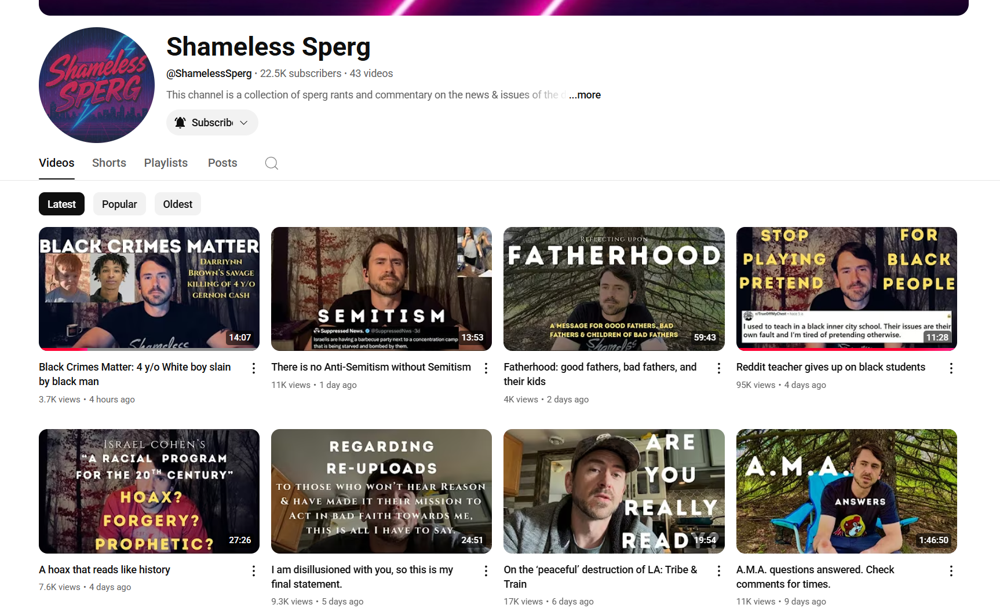This screenshot has height=608, width=1000.
Task: Open Stop Playing Pretend thumbnail
Action: click(x=846, y=289)
